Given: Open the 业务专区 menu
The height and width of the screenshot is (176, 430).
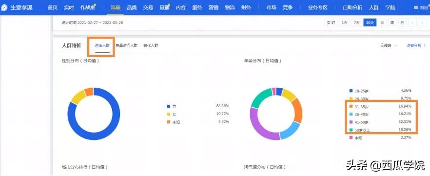Looking at the screenshot, I should (x=317, y=7).
